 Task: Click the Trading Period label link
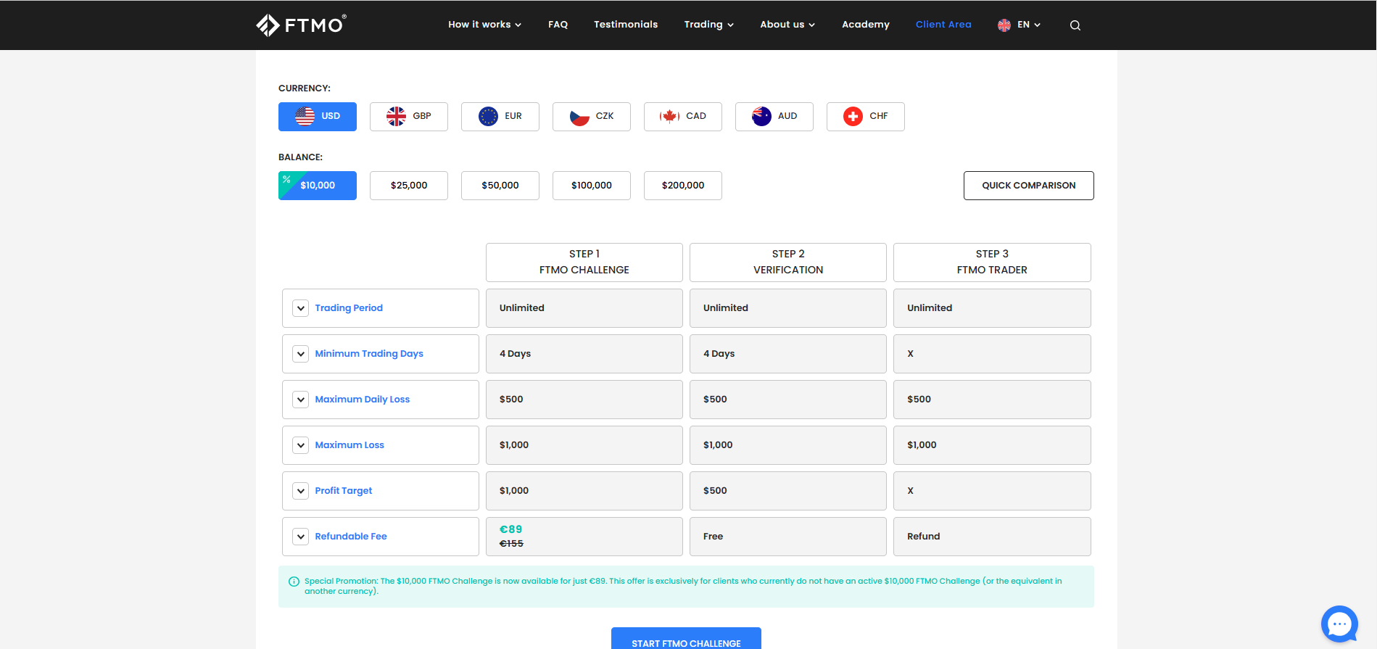coord(349,308)
